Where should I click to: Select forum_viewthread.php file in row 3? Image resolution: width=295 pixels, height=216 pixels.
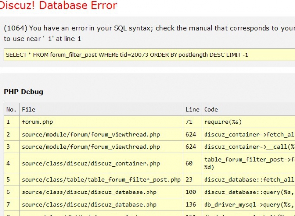[x=101, y=147]
